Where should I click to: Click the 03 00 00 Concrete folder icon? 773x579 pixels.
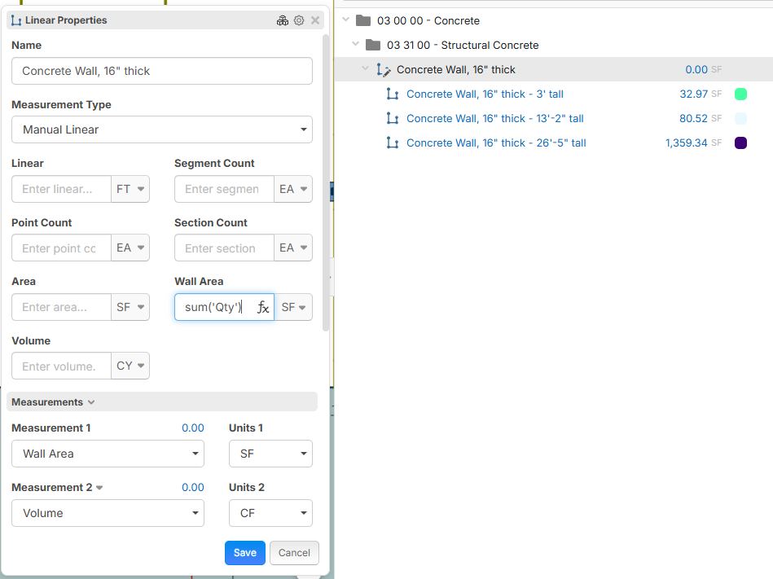[363, 21]
